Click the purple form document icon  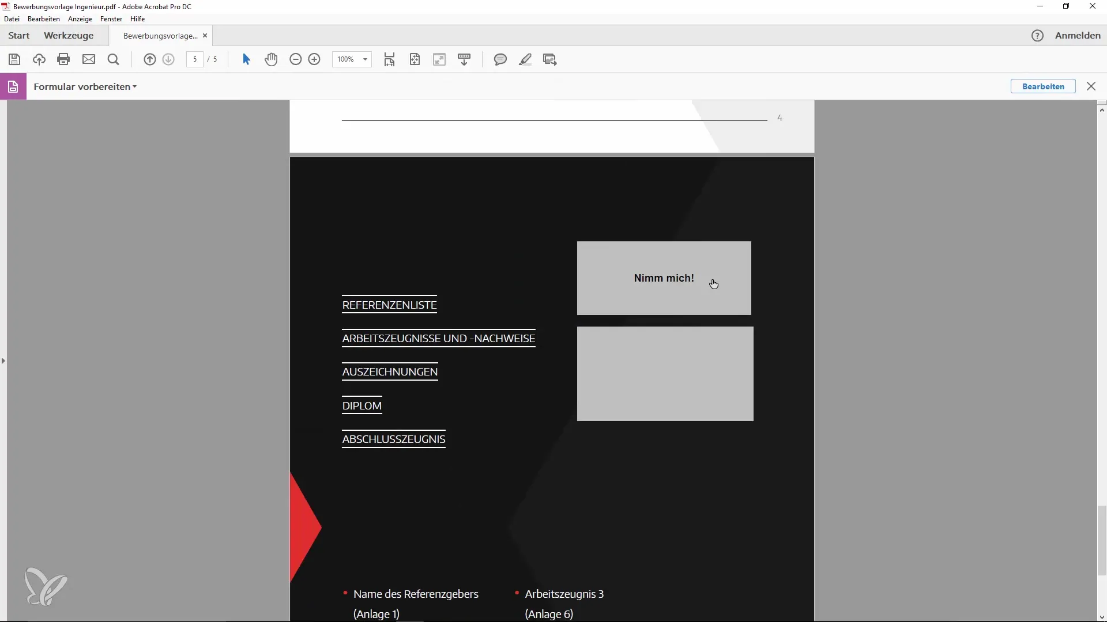pos(13,86)
